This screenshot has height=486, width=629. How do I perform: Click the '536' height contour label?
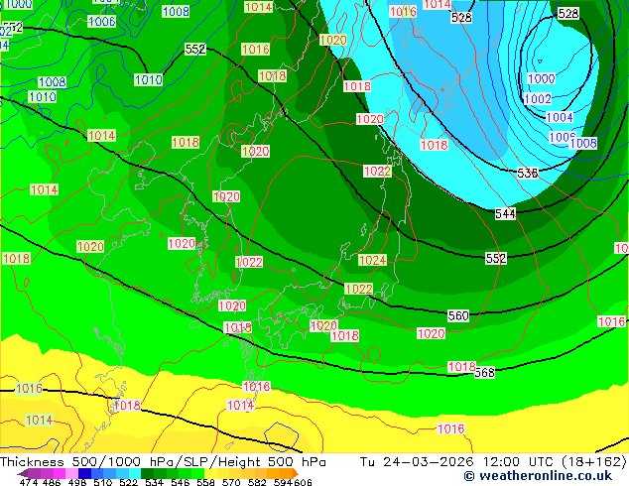click(528, 173)
